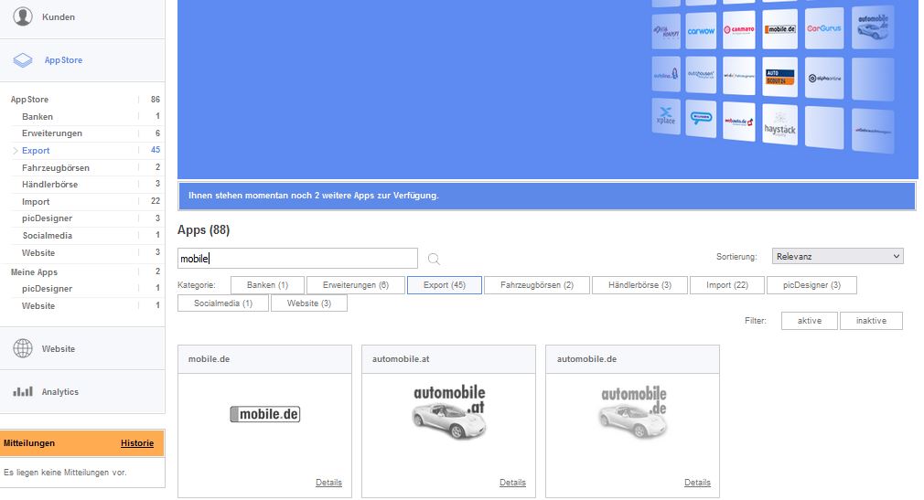Select Banken in sidebar tree
The image size is (924, 500).
[38, 117]
